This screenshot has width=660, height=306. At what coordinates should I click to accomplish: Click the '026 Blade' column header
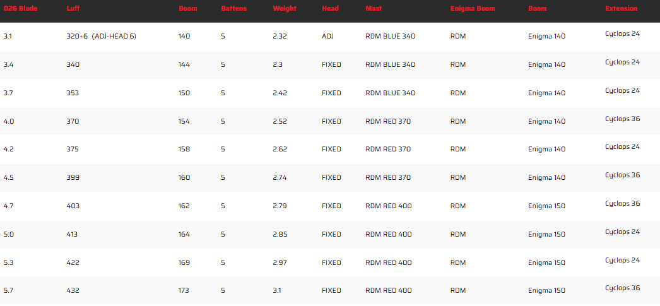pyautogui.click(x=20, y=8)
